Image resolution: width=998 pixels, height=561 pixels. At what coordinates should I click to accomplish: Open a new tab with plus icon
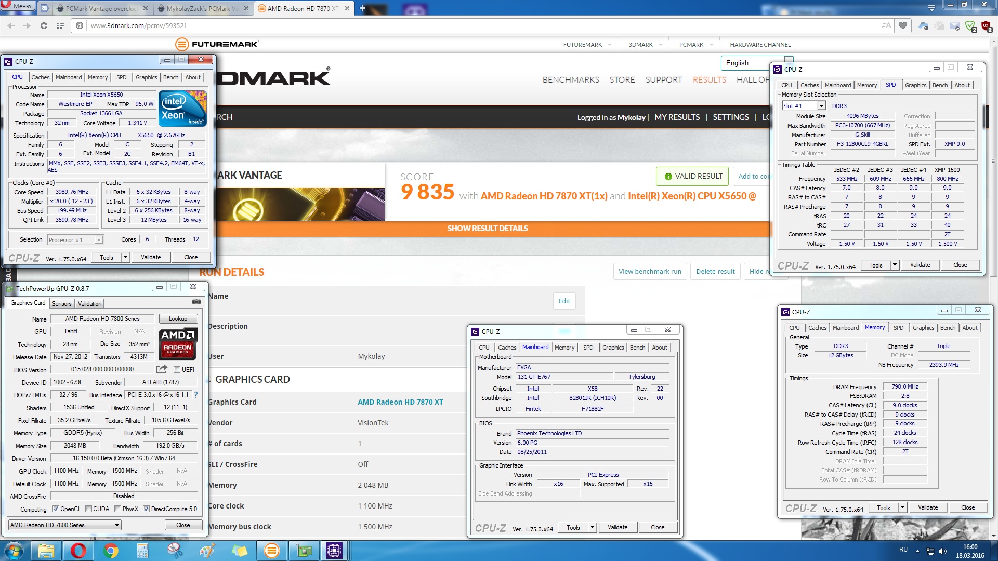coord(362,8)
